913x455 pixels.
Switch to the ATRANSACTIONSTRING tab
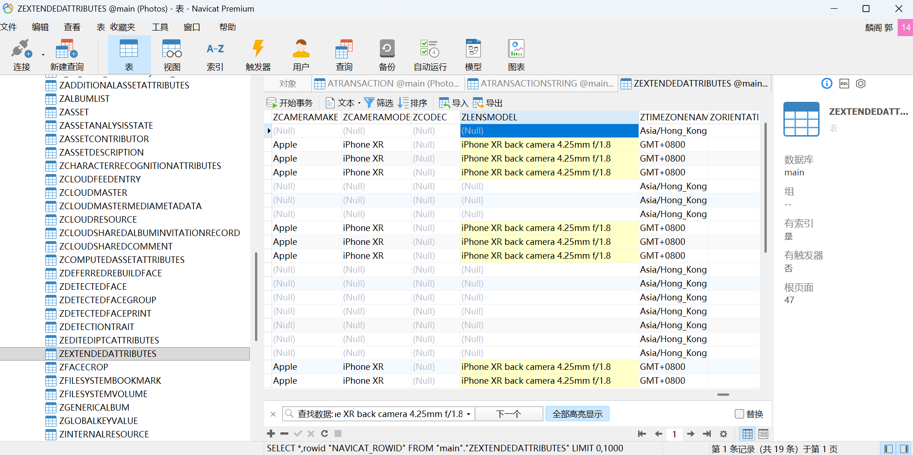(x=541, y=84)
